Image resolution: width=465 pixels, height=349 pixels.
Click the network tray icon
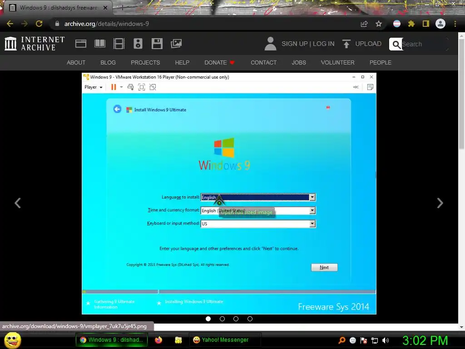[375, 340]
